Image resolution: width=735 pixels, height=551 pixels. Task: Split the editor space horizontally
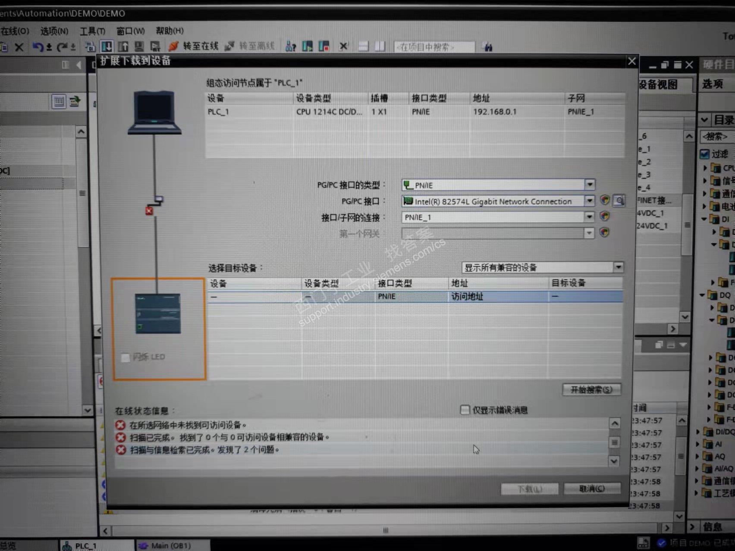[x=363, y=46]
